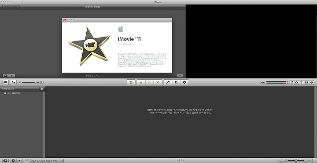This screenshot has width=317, height=163.
Task: Open the Photo browser camera icon
Action: [x=297, y=82]
